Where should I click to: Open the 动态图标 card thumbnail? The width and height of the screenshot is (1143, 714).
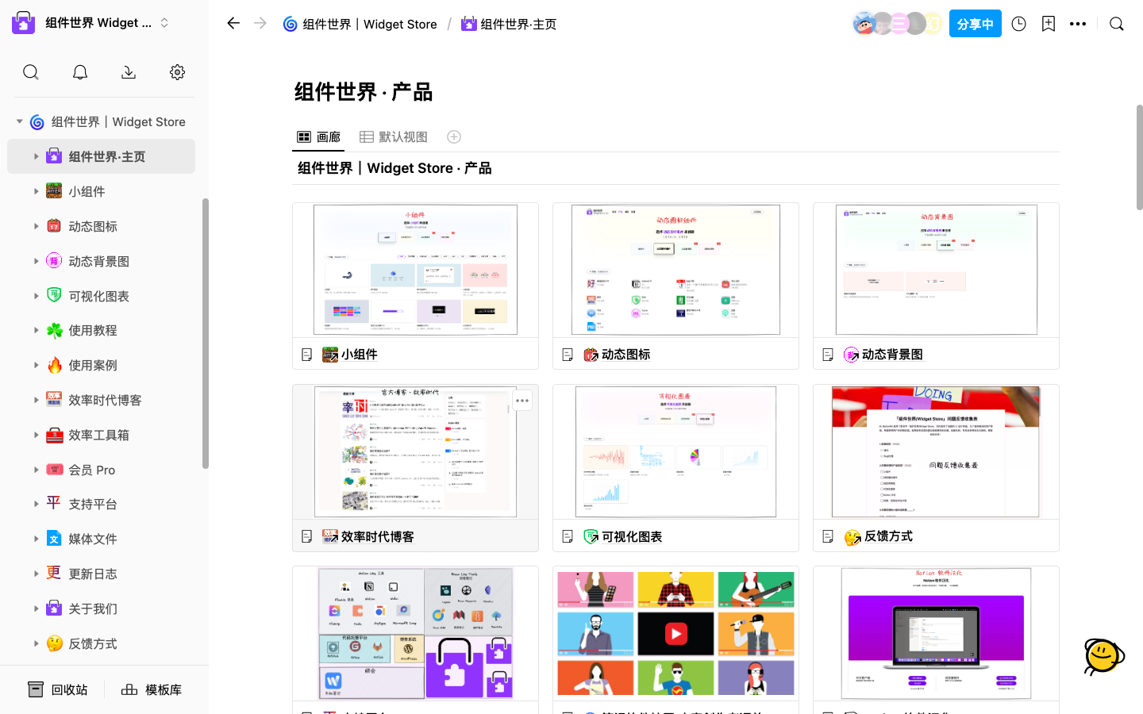[675, 270]
